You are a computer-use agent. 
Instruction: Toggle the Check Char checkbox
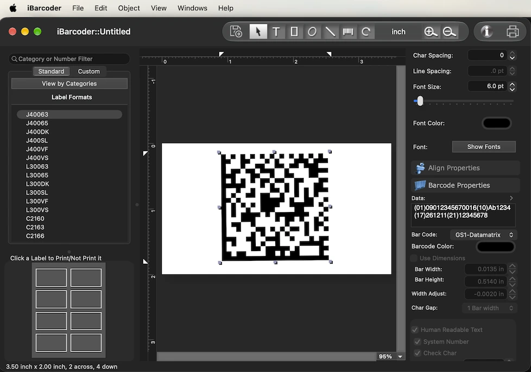(418, 353)
